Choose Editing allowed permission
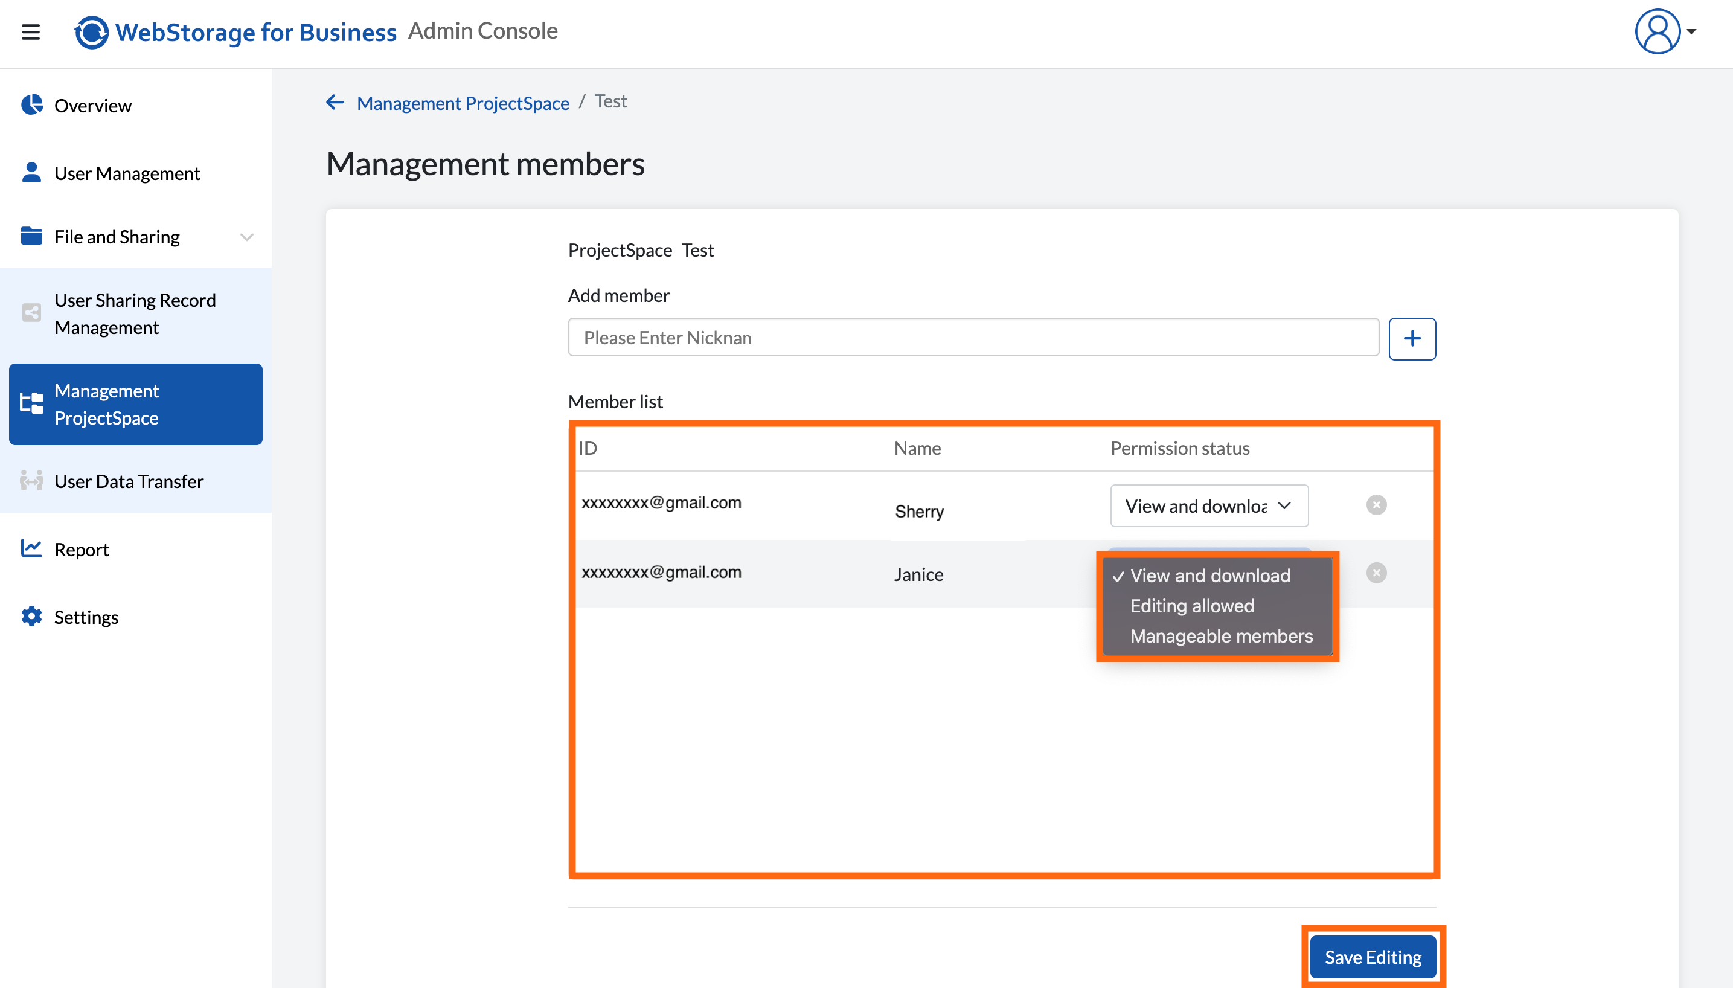The image size is (1733, 988). coord(1192,606)
